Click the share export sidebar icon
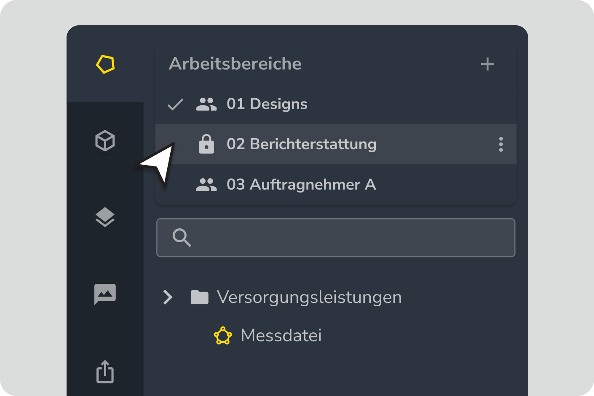Screen dimensions: 594x396 105,372
